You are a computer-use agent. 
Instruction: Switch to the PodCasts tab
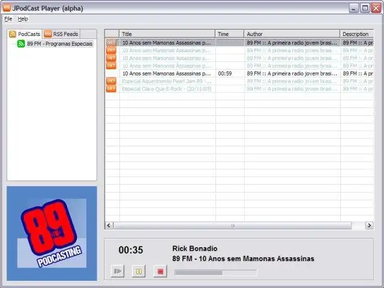click(x=25, y=34)
